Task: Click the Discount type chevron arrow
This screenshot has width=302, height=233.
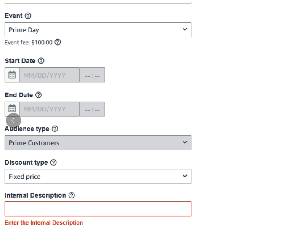Action: [185, 176]
